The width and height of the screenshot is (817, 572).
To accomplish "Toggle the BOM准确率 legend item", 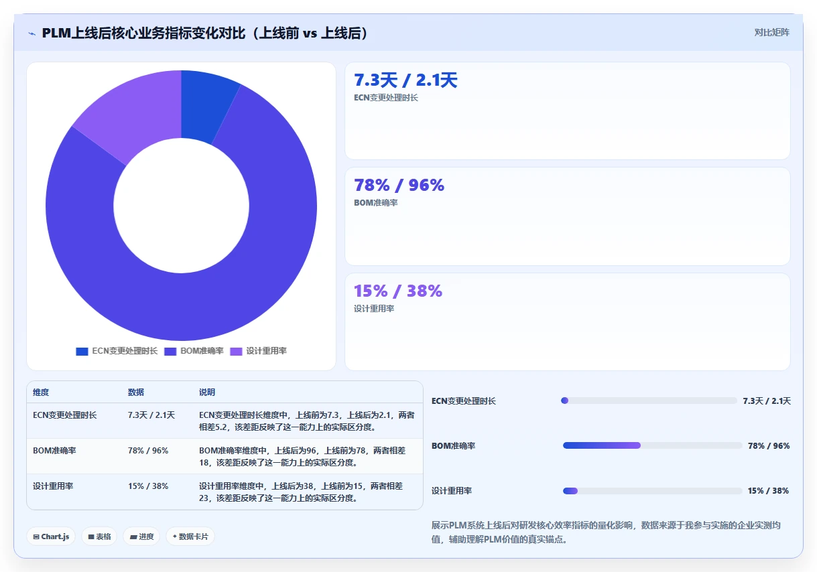I will (194, 351).
